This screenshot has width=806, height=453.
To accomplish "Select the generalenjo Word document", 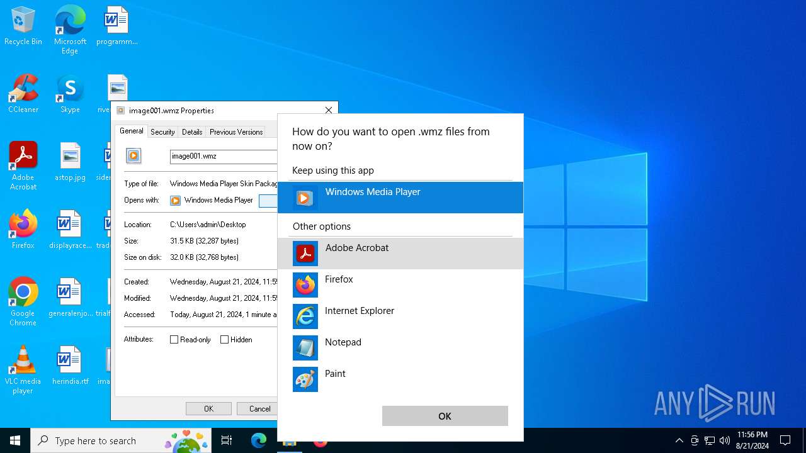I will pos(70,298).
